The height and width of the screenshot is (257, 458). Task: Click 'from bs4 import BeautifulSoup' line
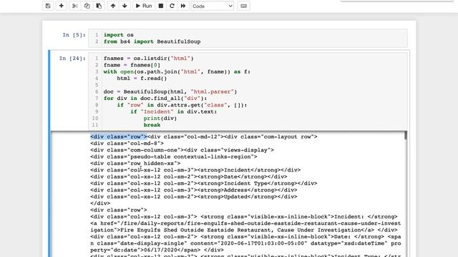click(152, 41)
